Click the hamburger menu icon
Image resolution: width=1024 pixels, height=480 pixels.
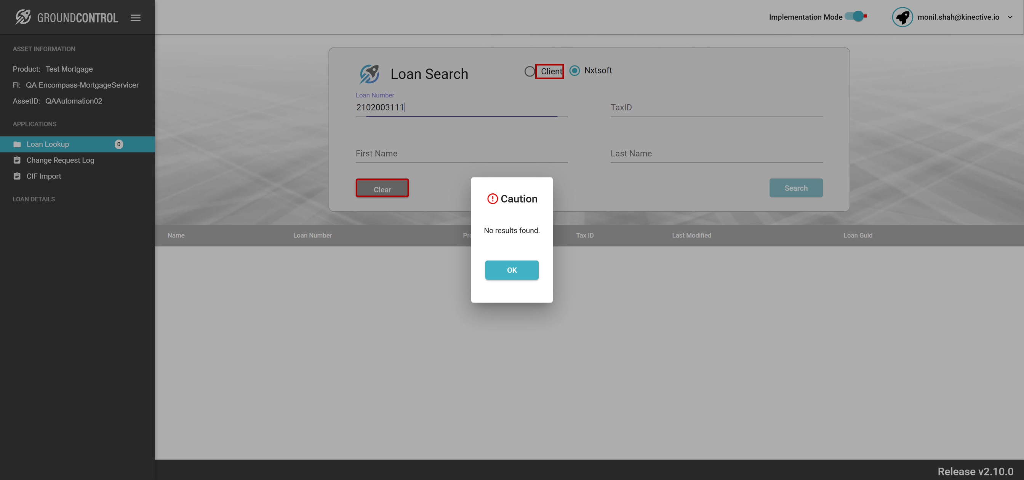(x=136, y=18)
